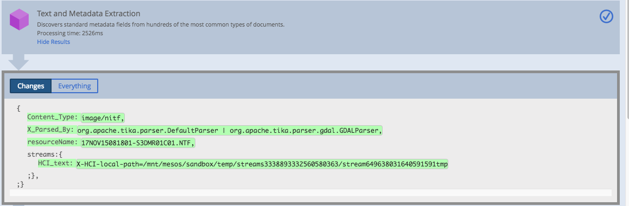Click the Text and Metadata Extraction title
This screenshot has height=206, width=629.
88,14
